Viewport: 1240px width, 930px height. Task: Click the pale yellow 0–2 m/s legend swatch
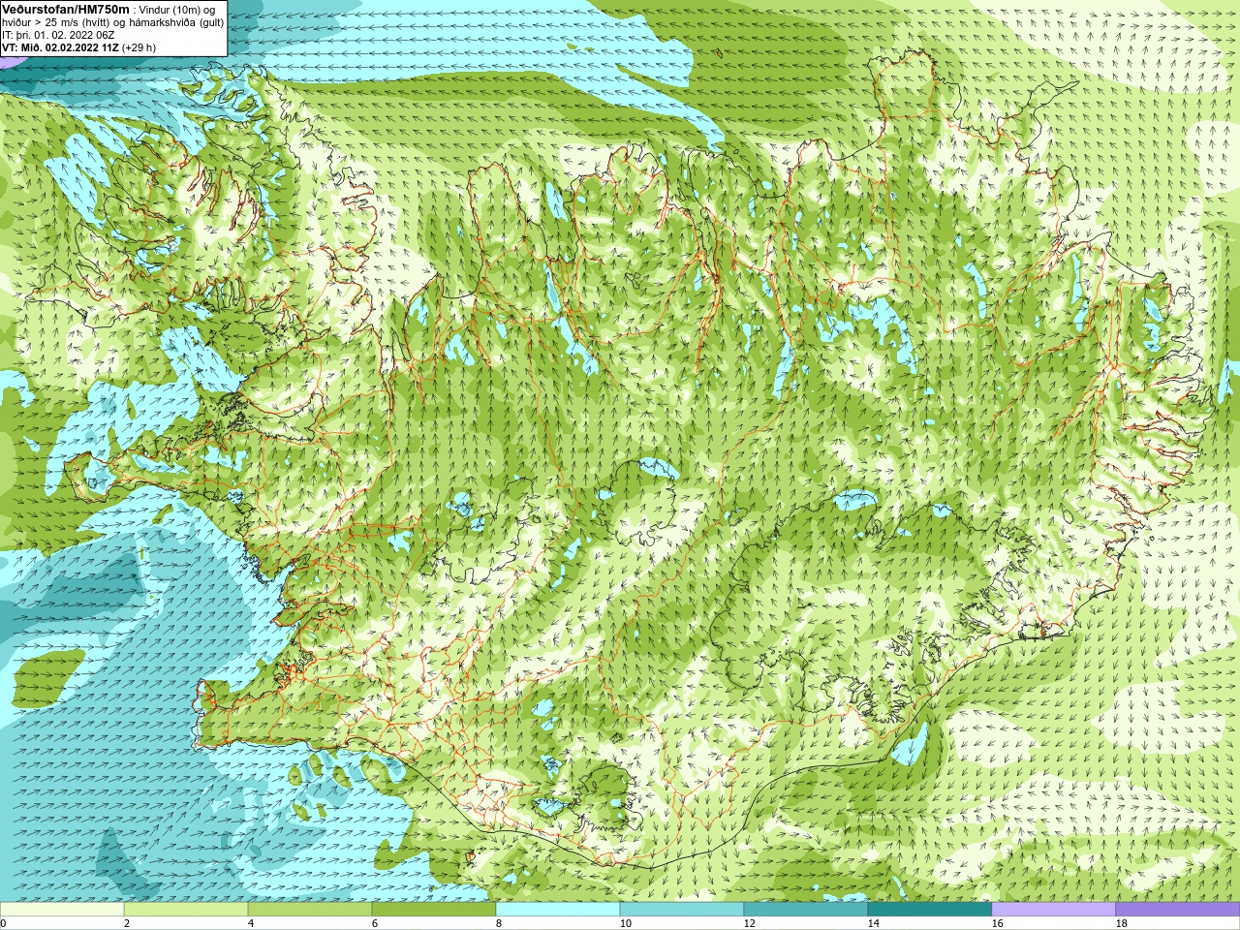pos(62,910)
